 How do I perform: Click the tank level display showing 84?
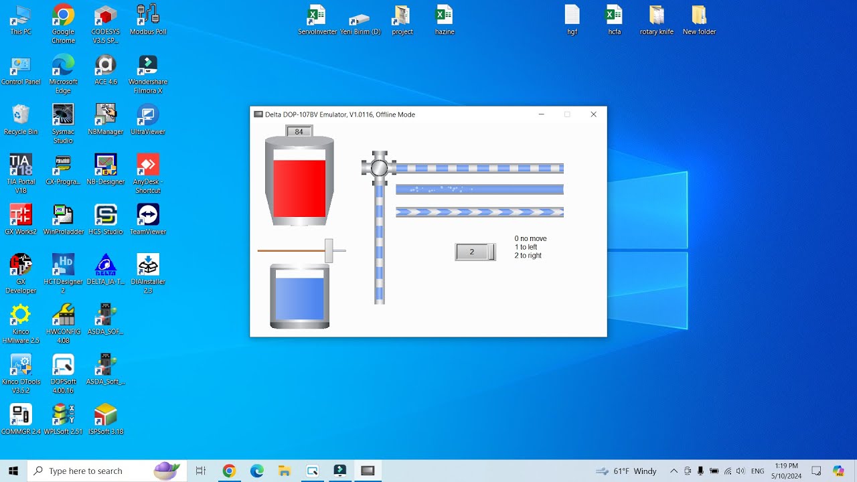tap(299, 131)
